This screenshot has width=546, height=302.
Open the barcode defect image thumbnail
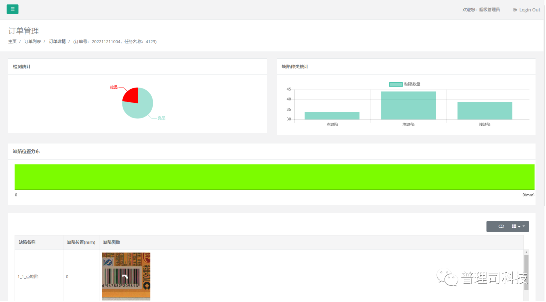point(126,276)
